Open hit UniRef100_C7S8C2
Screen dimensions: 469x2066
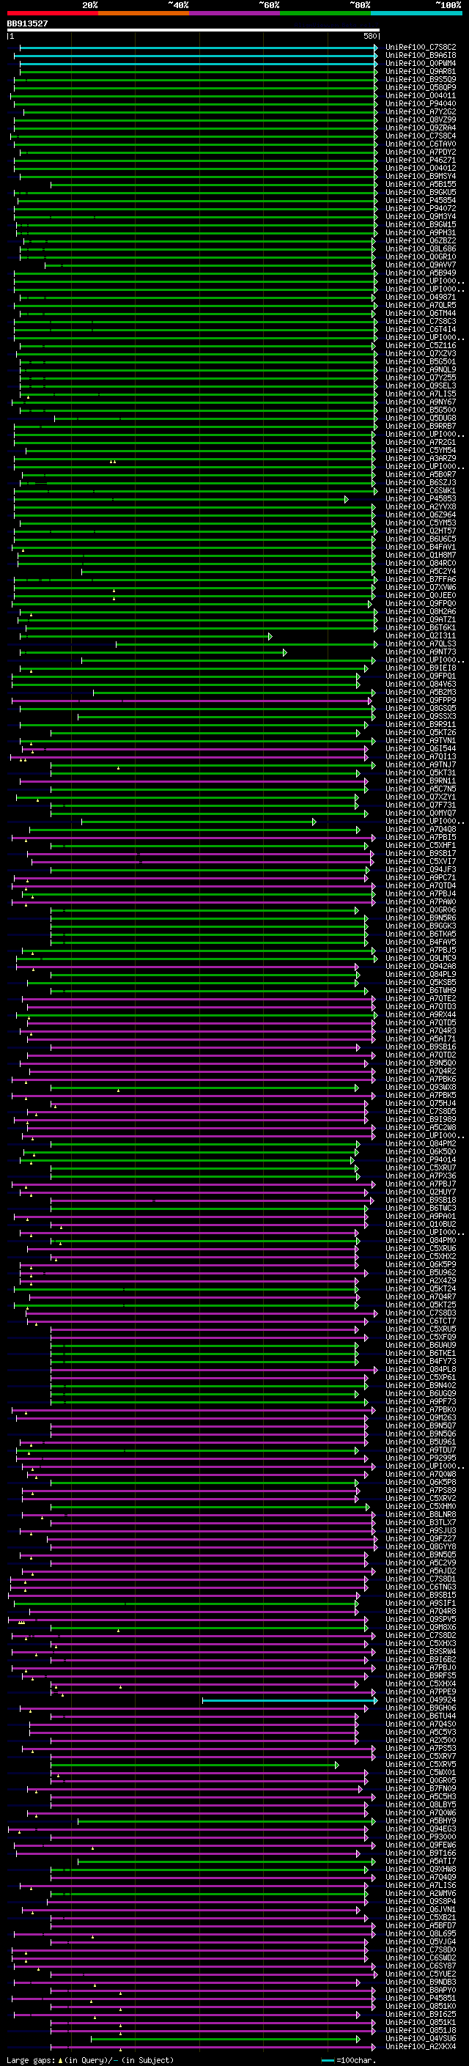[x=420, y=48]
